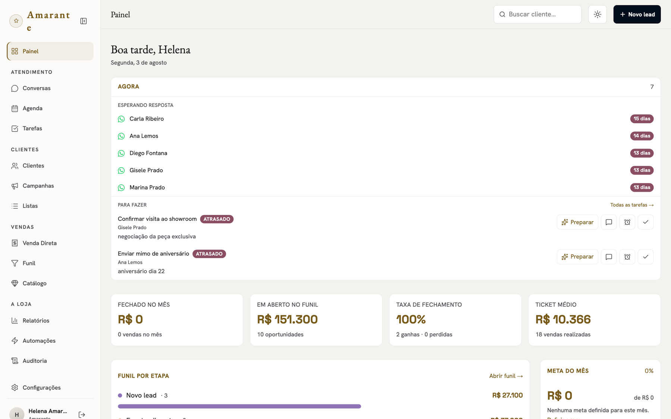
Task: Snooze the Enviar mimo de aniversário task
Action: click(627, 257)
